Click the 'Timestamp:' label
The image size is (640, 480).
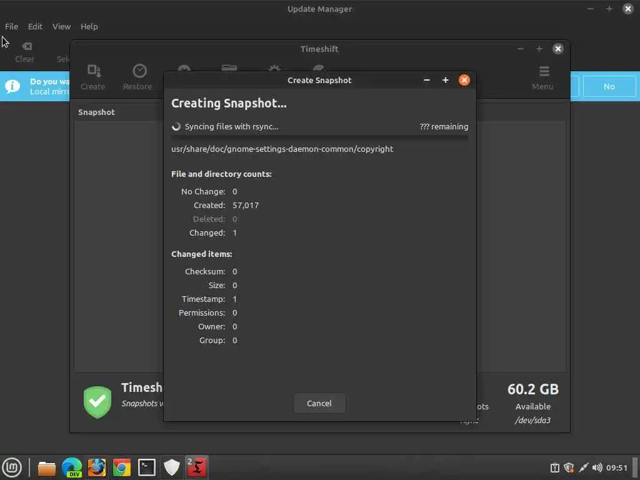[204, 299]
